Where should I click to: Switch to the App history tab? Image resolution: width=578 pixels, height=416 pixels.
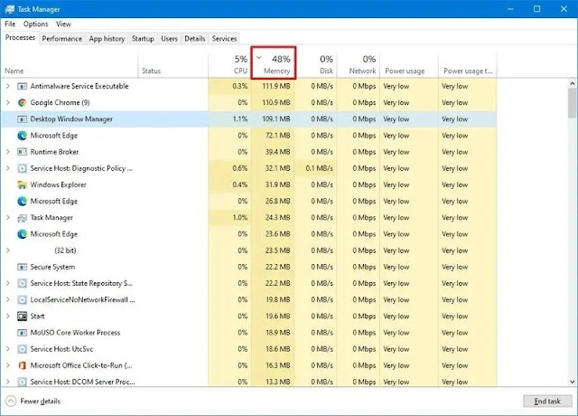click(x=107, y=39)
